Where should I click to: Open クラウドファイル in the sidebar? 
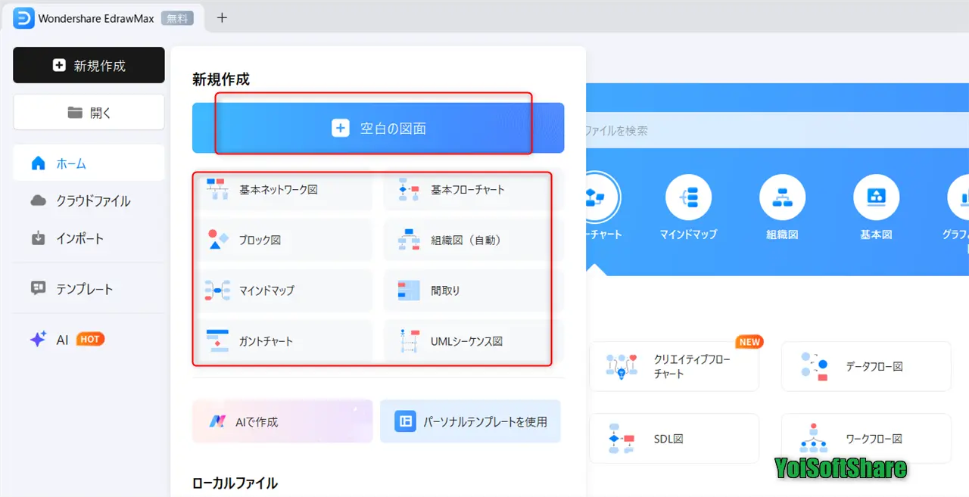(x=89, y=200)
